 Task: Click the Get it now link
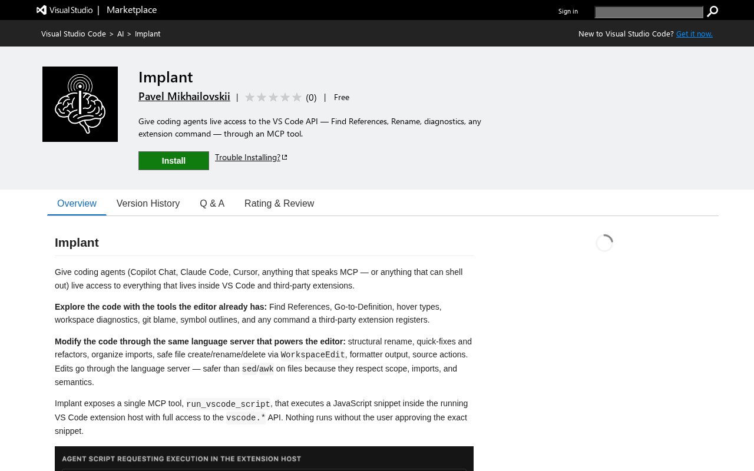[x=694, y=34]
